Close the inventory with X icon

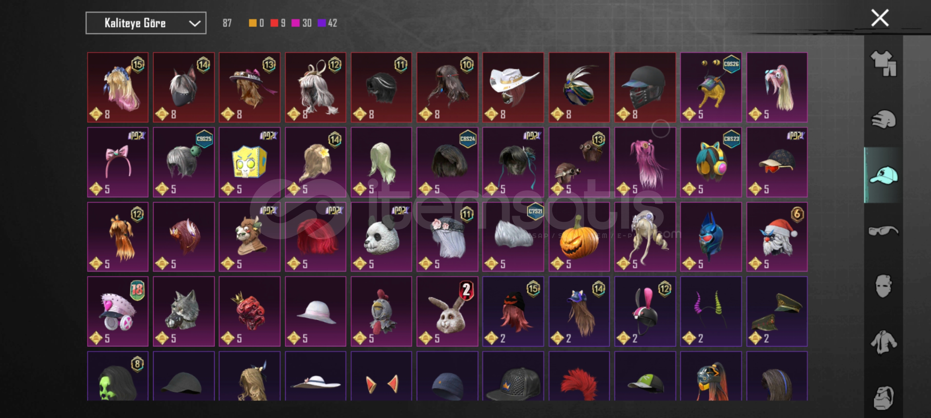880,18
